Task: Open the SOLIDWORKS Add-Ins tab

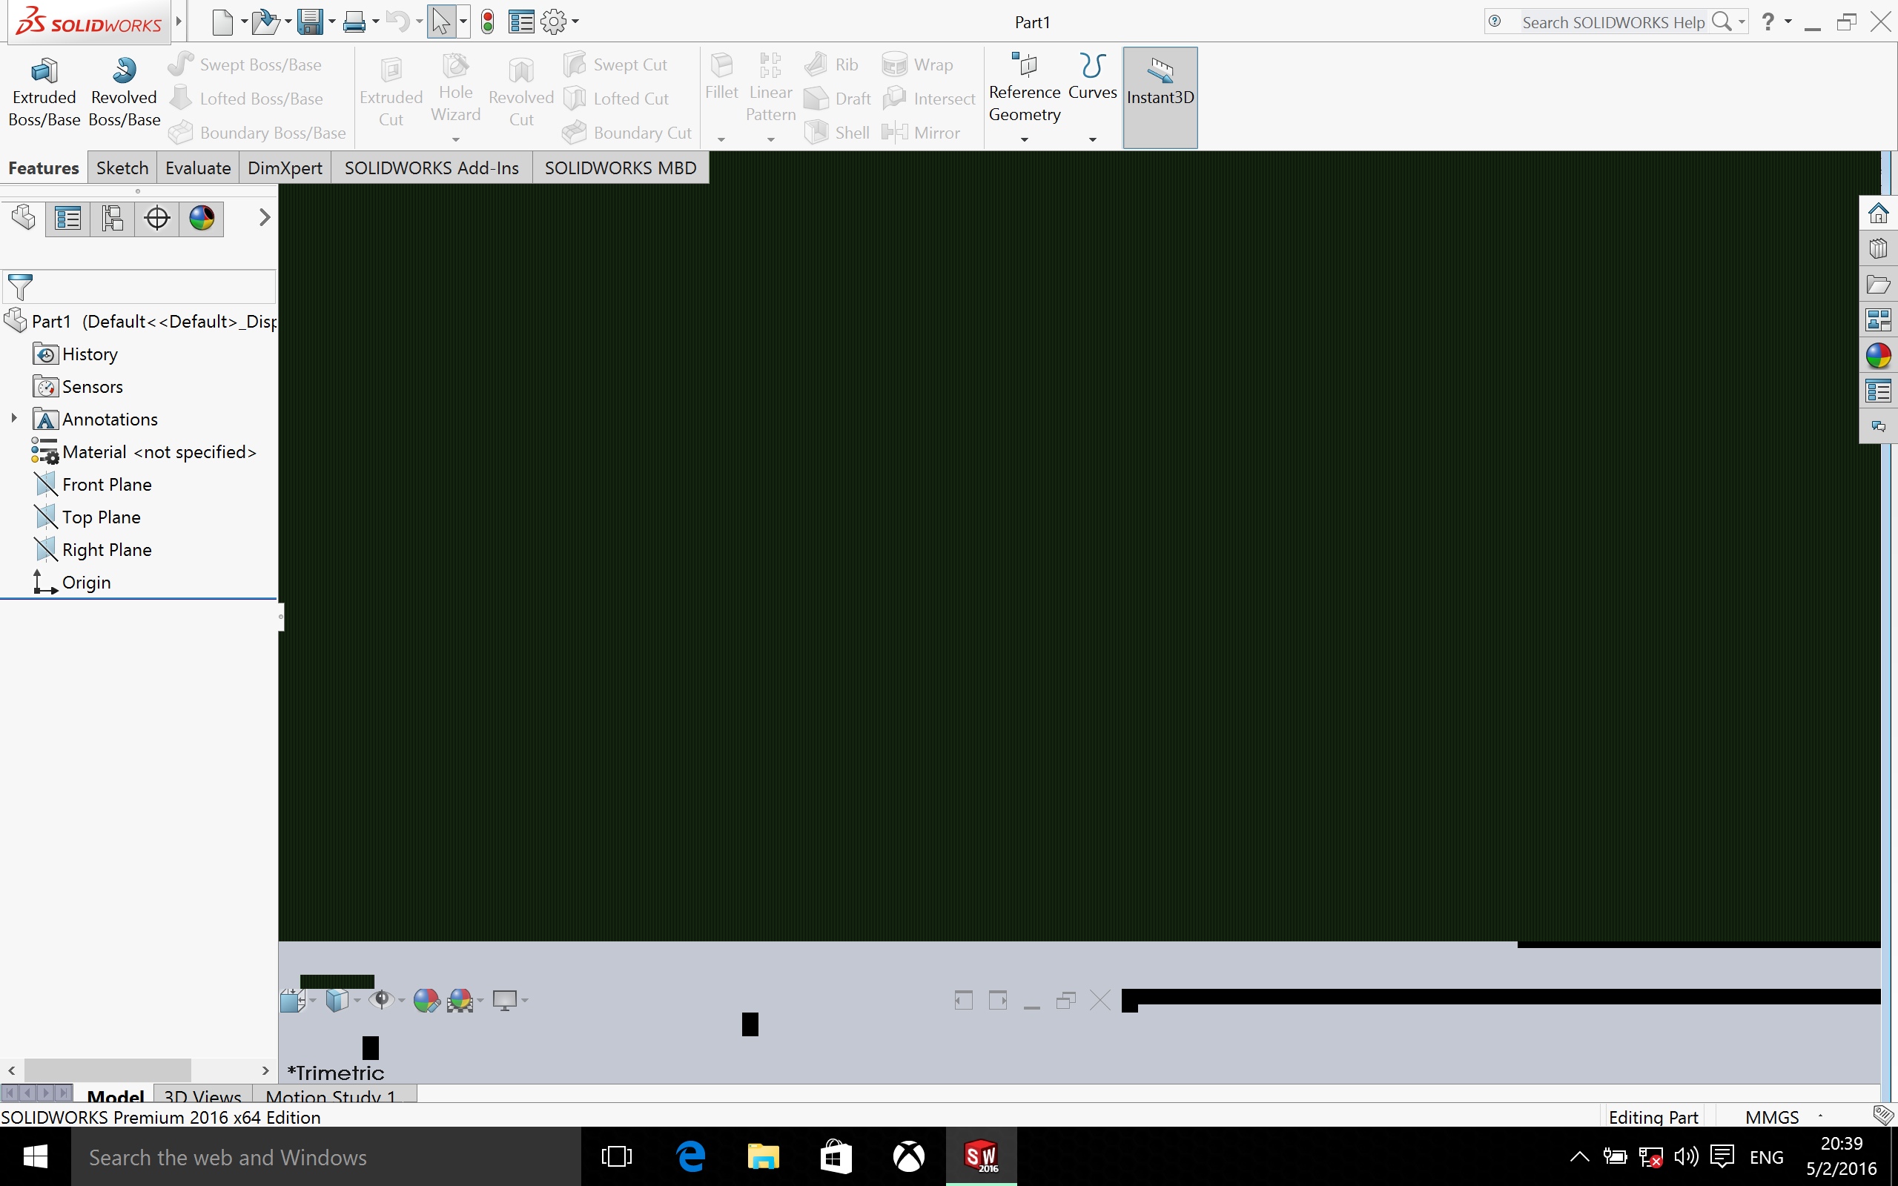Action: click(x=431, y=168)
